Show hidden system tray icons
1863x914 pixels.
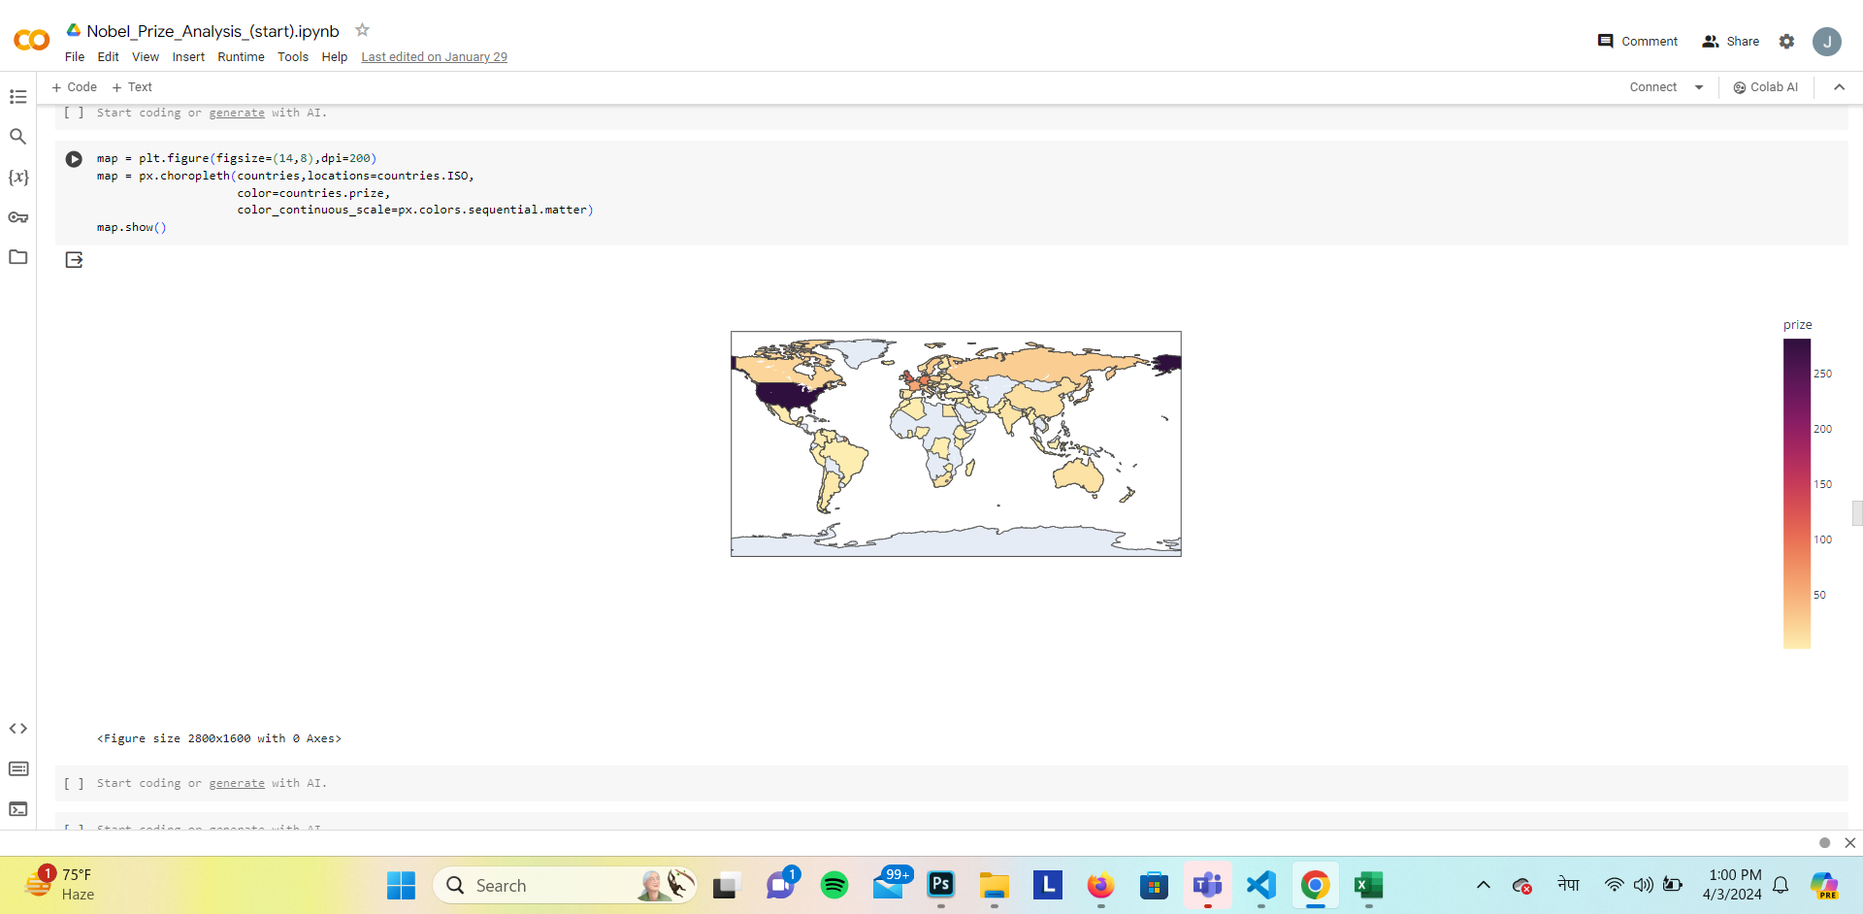(1483, 885)
